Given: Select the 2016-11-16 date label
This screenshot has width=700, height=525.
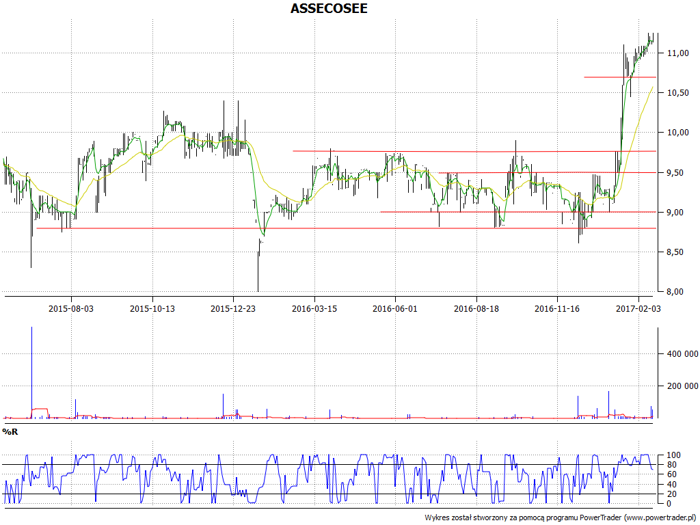Looking at the screenshot, I should point(557,308).
